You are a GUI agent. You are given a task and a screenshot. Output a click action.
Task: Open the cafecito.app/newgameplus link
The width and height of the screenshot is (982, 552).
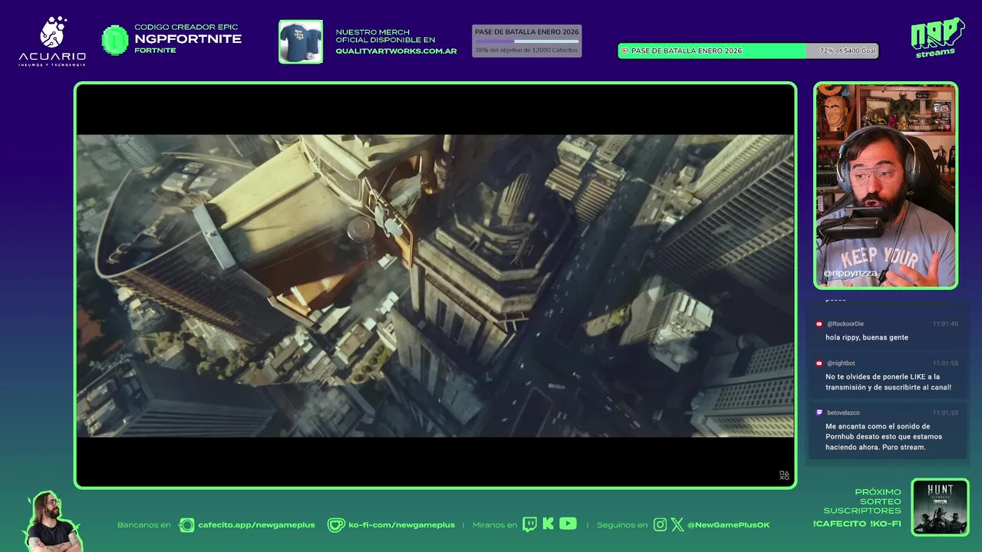[256, 525]
